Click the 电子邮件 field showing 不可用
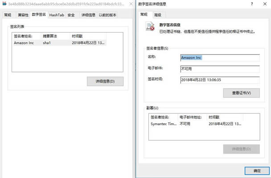 pos(219,69)
